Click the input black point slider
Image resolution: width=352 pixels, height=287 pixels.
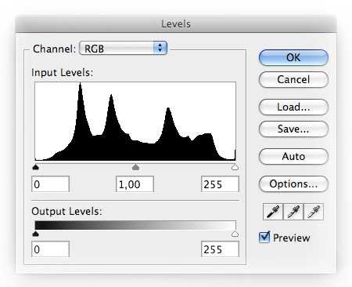coord(36,167)
